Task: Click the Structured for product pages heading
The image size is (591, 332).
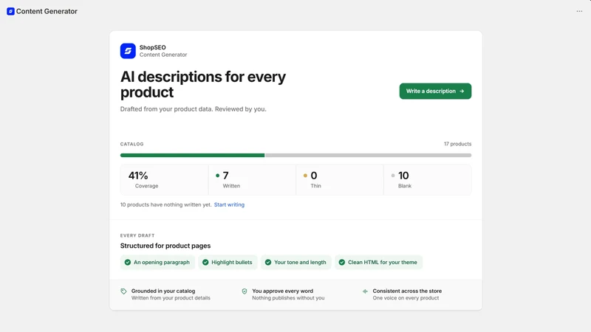Action: pyautogui.click(x=165, y=246)
